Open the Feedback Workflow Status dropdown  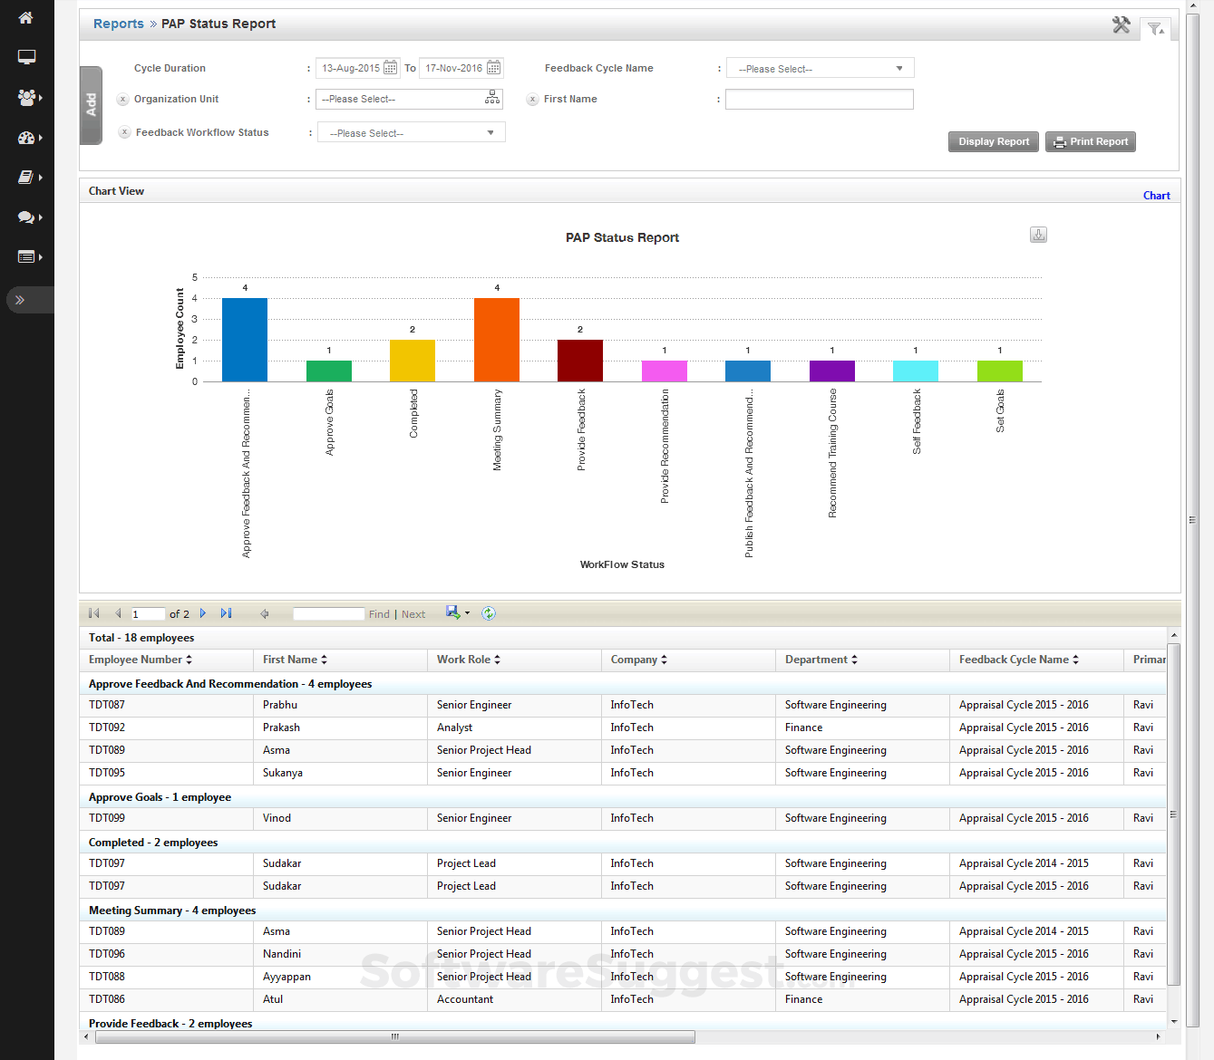tap(490, 133)
